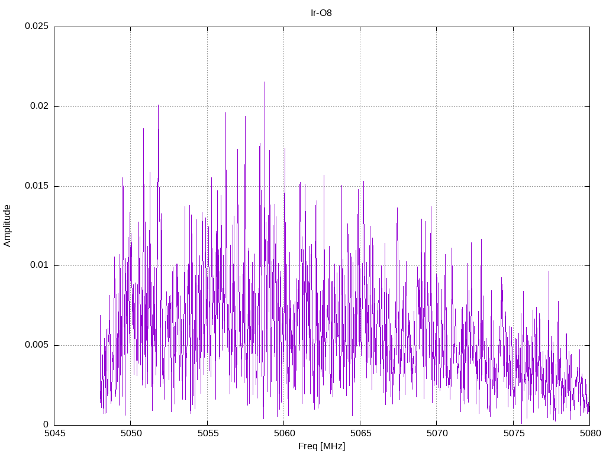
Task: Click the Amplitude axis label
Action: click(x=7, y=226)
